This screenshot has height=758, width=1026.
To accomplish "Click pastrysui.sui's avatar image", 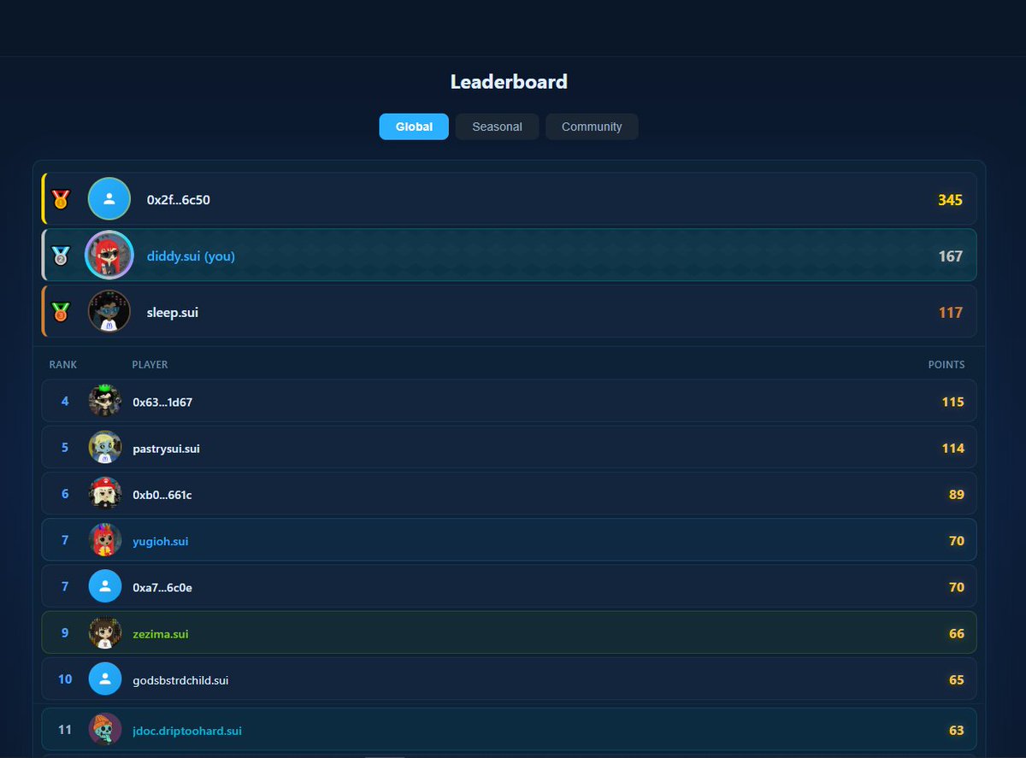I will pos(105,448).
